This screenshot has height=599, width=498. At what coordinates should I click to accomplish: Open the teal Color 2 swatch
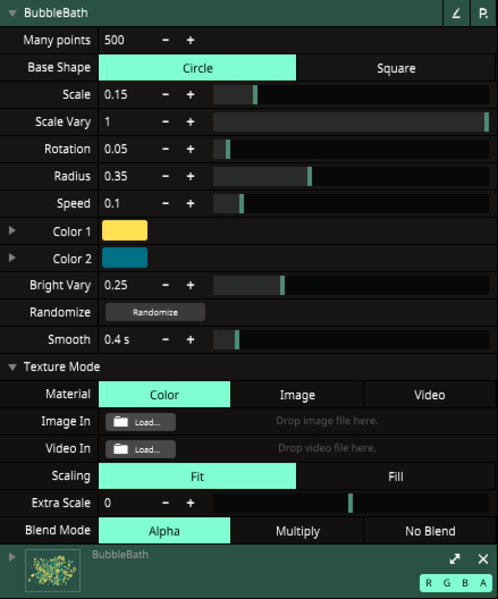(x=125, y=258)
